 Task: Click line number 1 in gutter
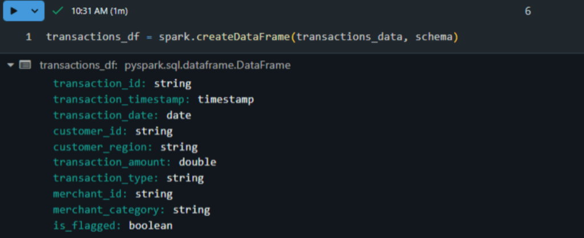(x=29, y=37)
